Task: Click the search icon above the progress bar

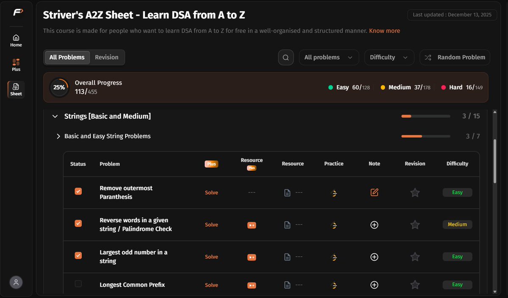Action: point(286,57)
